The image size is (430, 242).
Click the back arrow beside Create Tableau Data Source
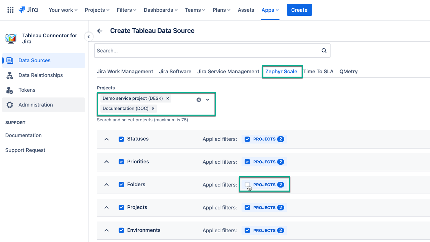[100, 31]
